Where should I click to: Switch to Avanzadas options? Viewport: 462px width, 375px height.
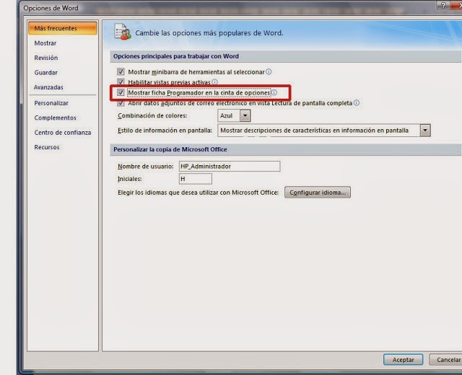coord(48,87)
